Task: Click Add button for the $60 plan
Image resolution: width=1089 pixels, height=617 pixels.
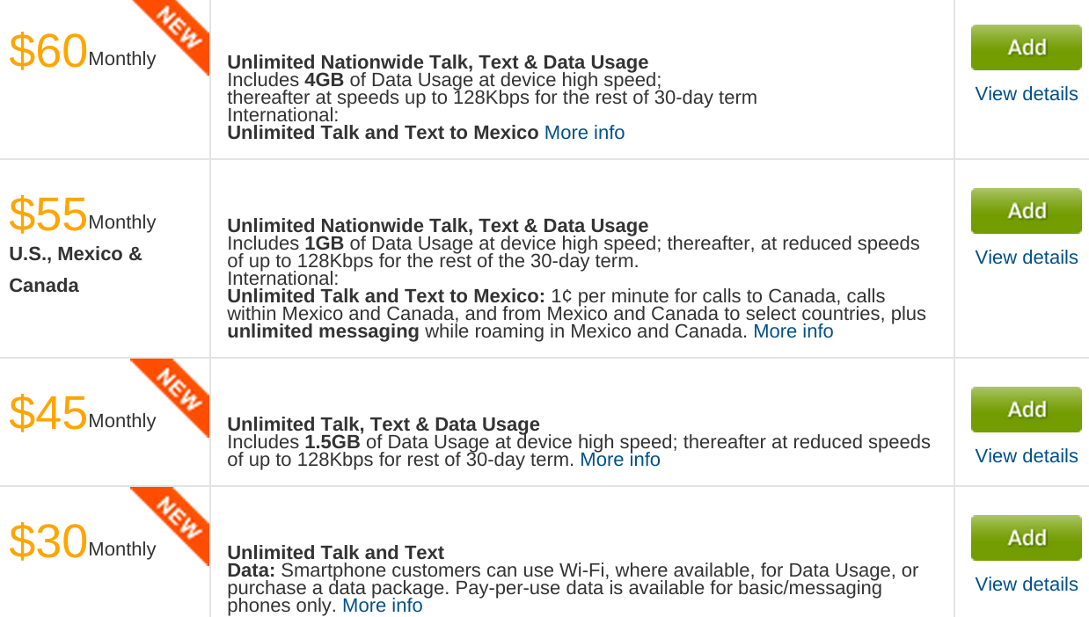Action: pos(1026,47)
